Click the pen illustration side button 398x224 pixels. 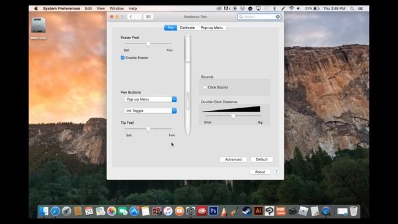[188, 101]
